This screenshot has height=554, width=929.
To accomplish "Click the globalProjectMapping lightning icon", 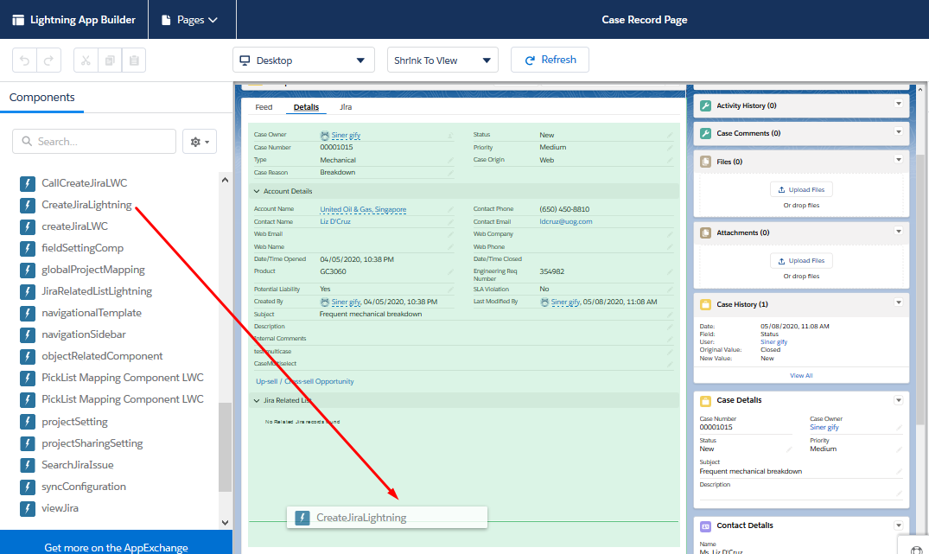I will [28, 271].
